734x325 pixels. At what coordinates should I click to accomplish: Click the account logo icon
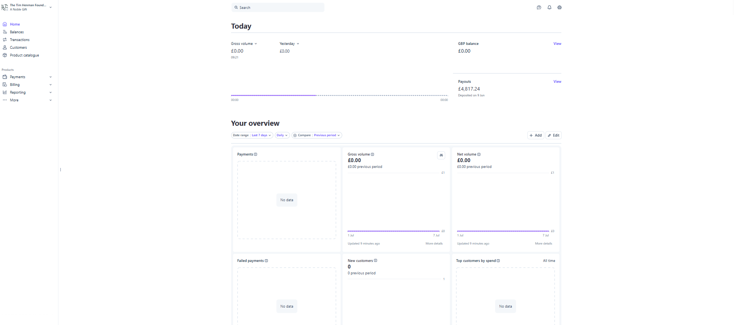(x=5, y=7)
